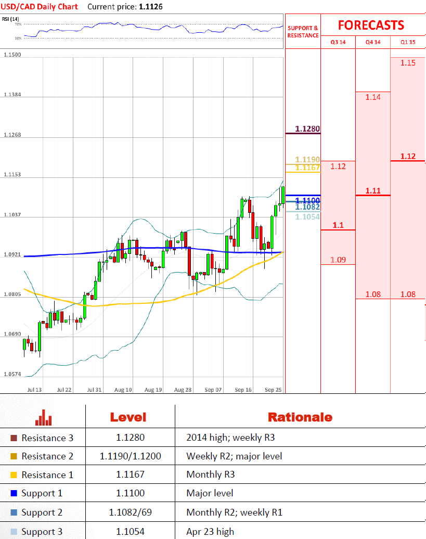This screenshot has height=539, width=426.
Task: Click the 1.1190/1.1200 level table cell
Action: 130,456
